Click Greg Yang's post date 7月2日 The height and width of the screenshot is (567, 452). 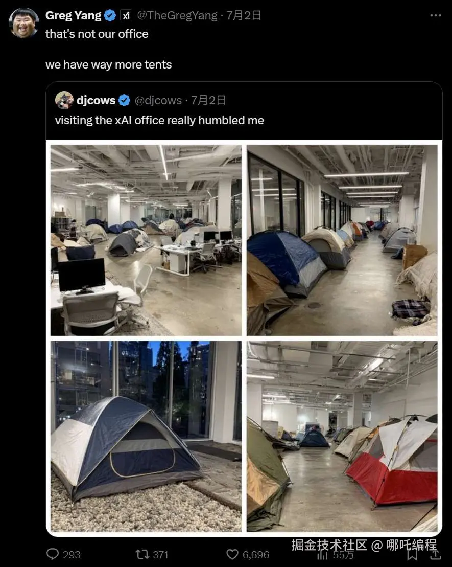coord(244,15)
